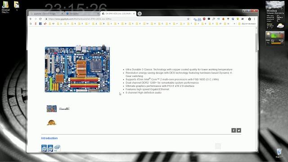Click the address bar with gigabyte.com URL

[x=117, y=19]
